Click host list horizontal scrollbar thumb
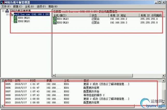The image size is (167, 110). click(94, 75)
